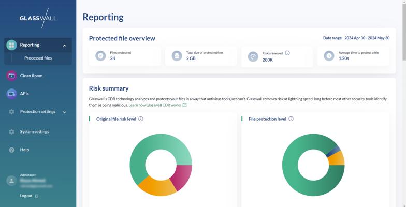Viewport: 406px width, 207px height.
Task: Click orange segment of Original file risk chart
Action: coord(153,186)
